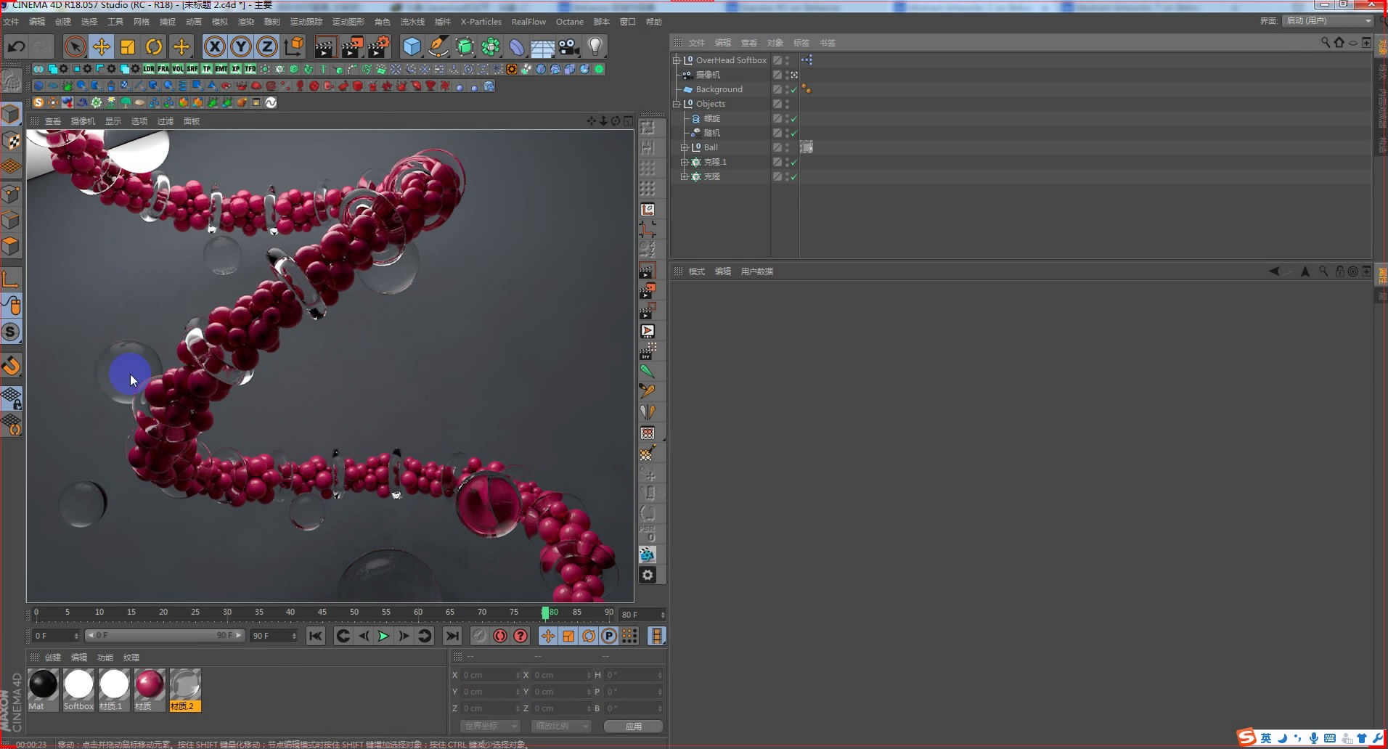The image size is (1388, 749).
Task: Play the animation forwards
Action: click(x=383, y=637)
